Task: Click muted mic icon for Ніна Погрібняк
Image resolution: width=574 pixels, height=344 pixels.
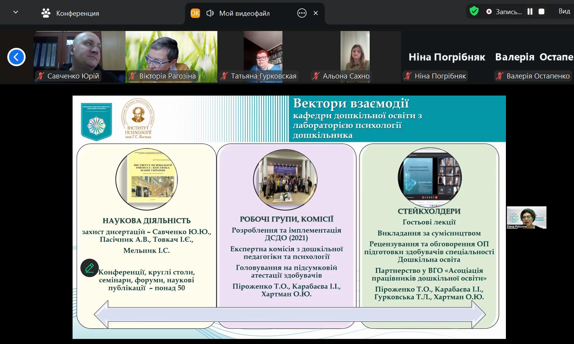Action: 408,76
